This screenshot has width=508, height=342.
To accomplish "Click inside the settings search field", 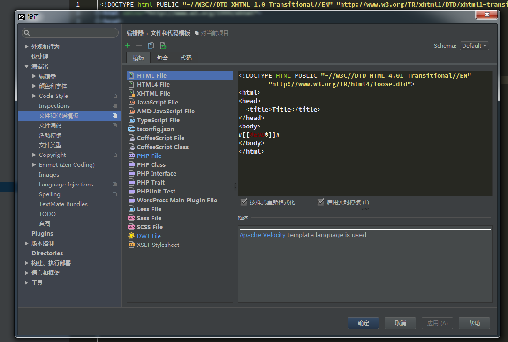I will (x=70, y=33).
